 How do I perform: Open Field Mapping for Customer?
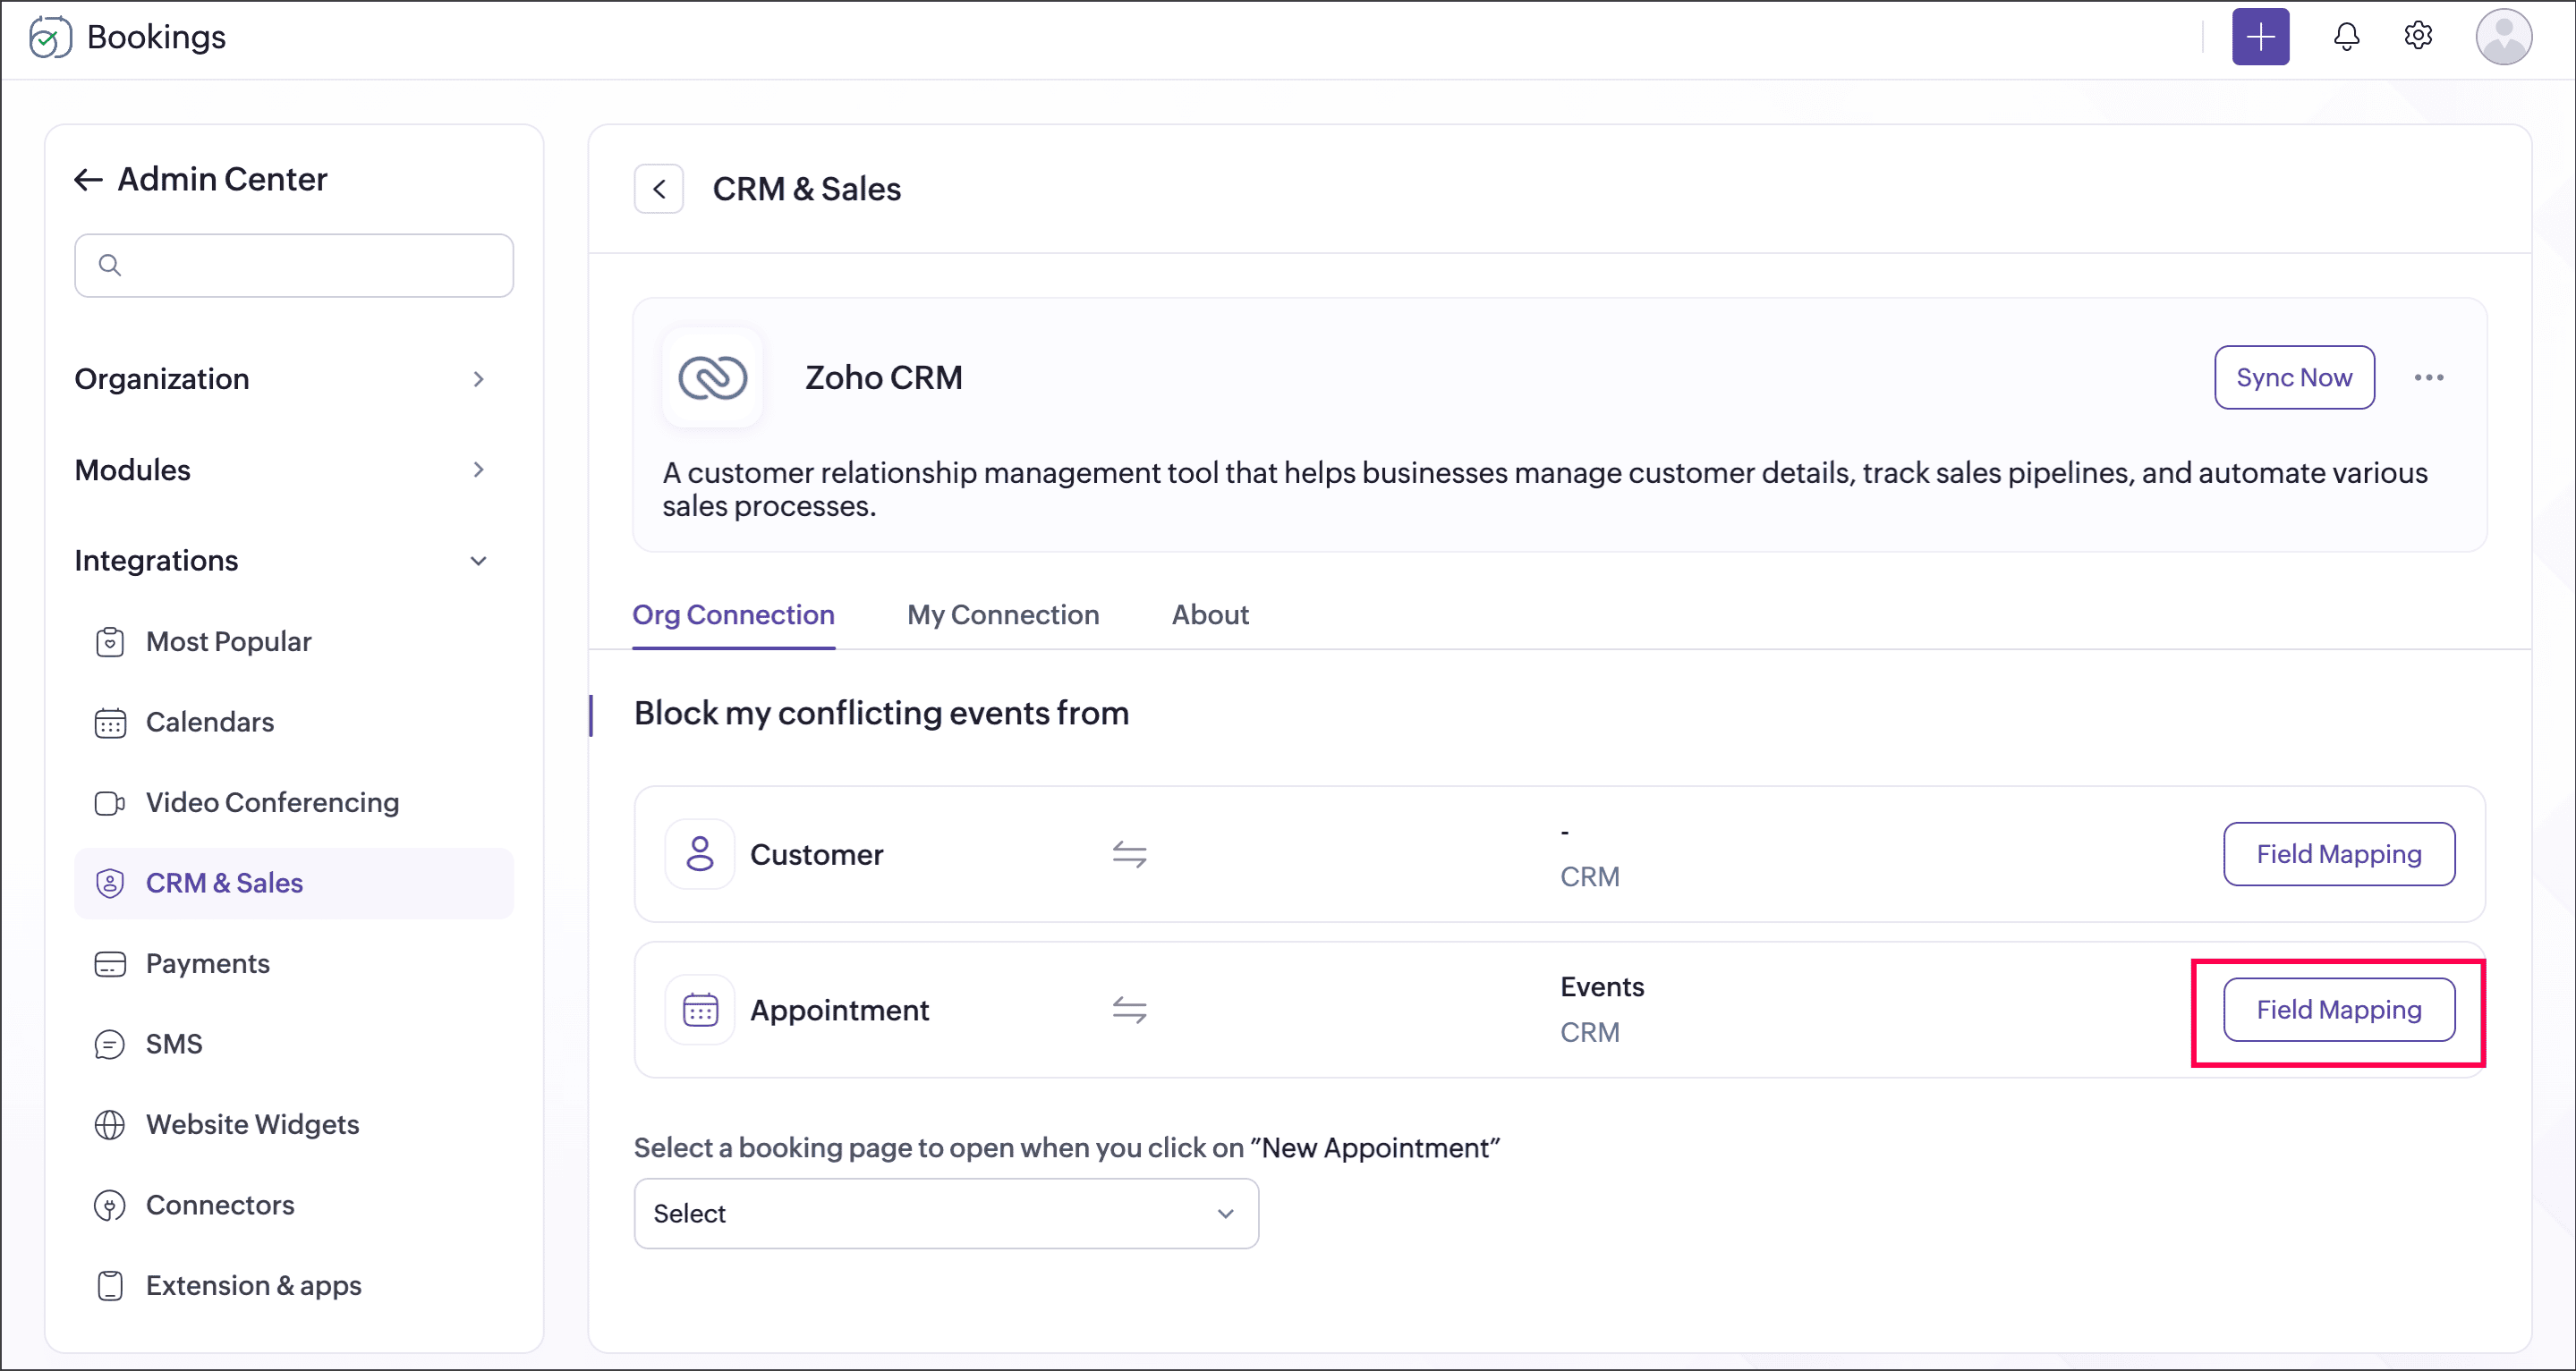2338,854
